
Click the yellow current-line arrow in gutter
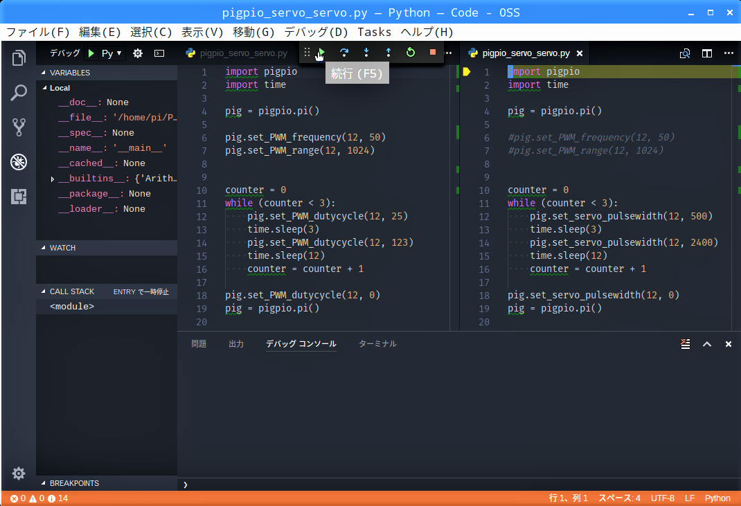point(467,72)
